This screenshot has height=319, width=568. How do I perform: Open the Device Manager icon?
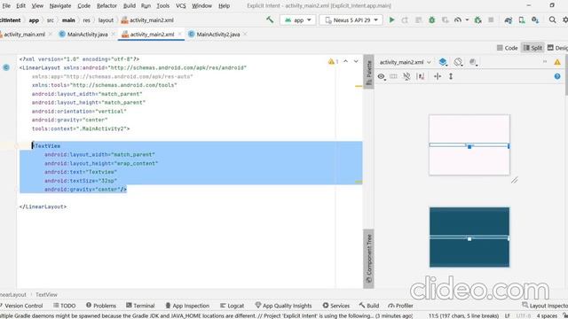pyautogui.click(x=522, y=20)
